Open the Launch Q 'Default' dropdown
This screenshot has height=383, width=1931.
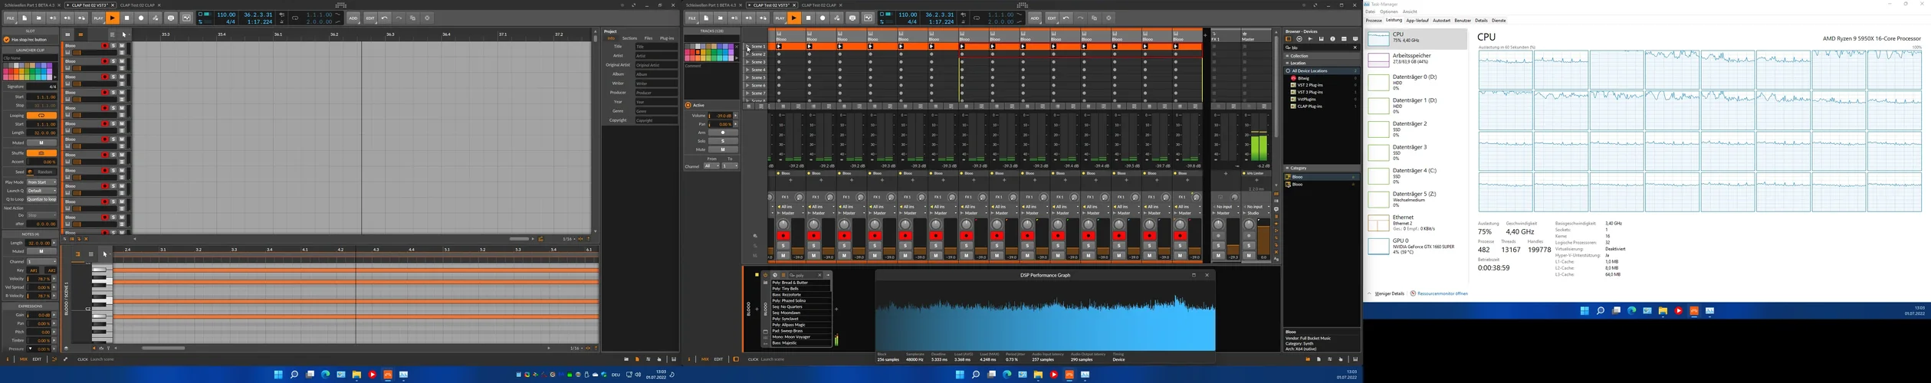coord(41,191)
